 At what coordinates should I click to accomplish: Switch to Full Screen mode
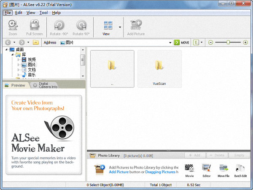[x=35, y=27]
